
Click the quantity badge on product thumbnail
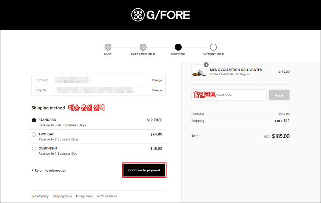(206, 65)
